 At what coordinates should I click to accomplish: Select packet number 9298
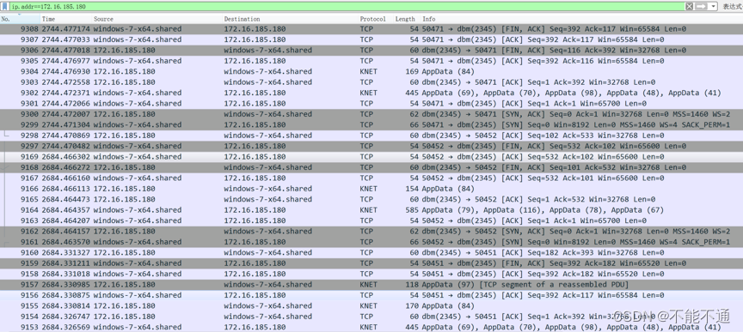tap(371, 136)
